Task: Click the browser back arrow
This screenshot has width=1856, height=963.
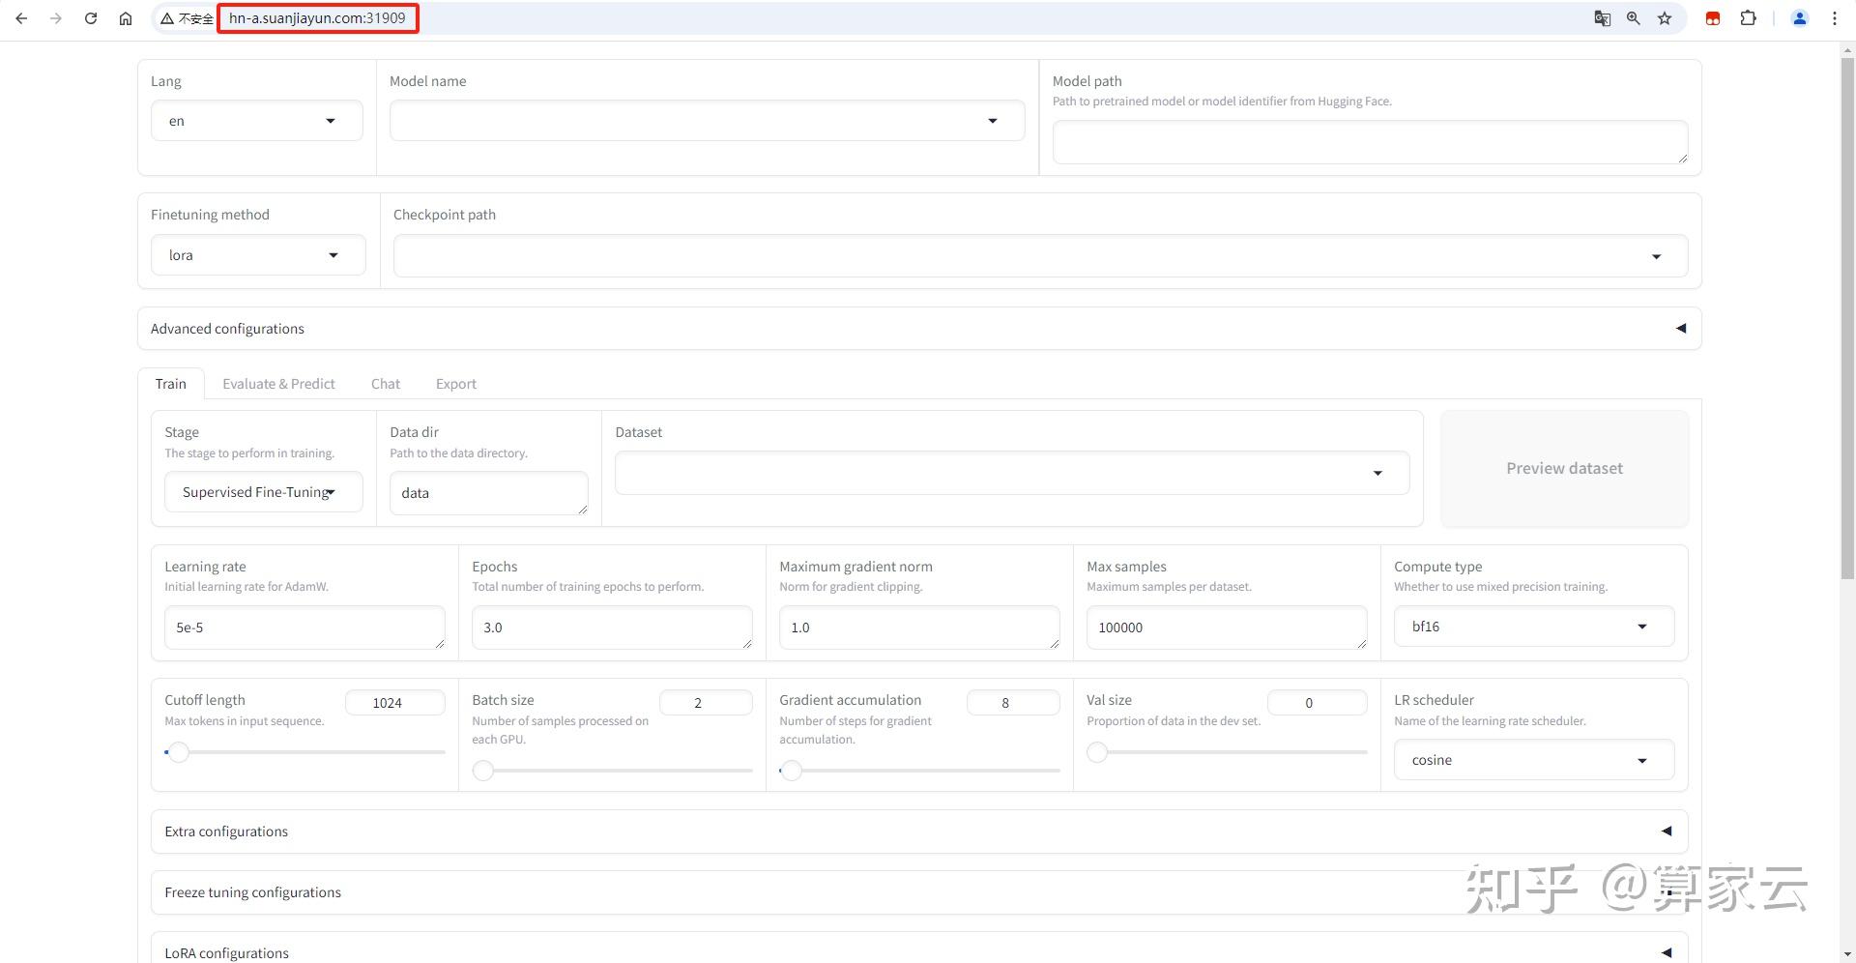Action: [21, 18]
